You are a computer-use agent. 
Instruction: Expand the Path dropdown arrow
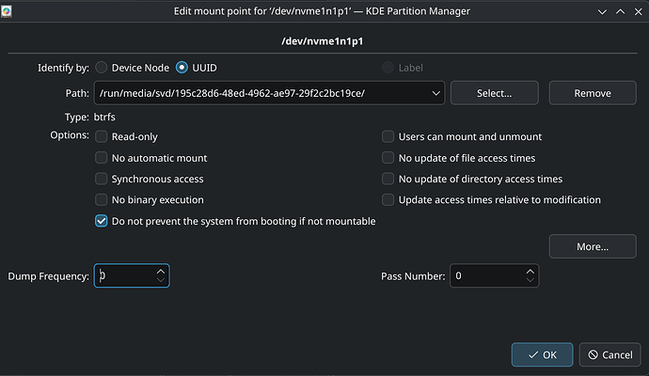coord(435,93)
